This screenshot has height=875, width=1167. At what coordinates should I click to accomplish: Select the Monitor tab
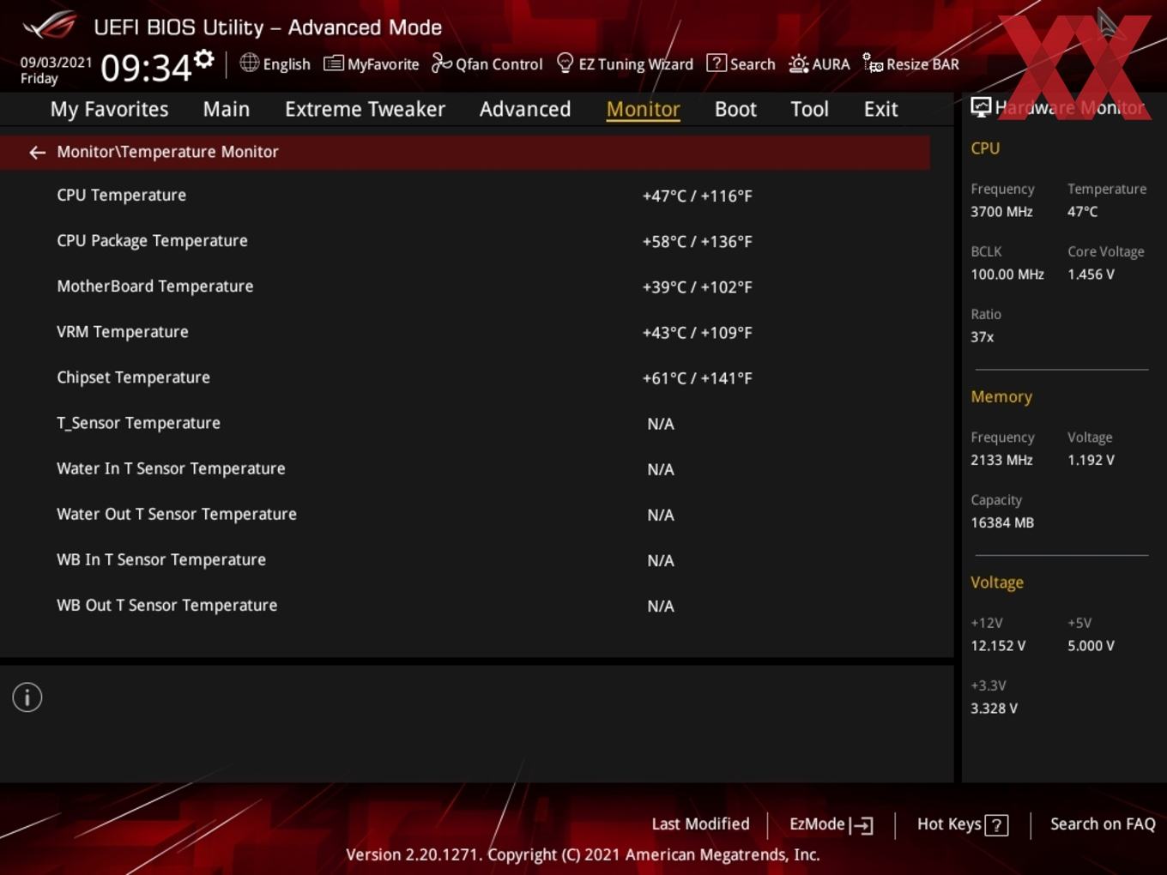pos(644,109)
